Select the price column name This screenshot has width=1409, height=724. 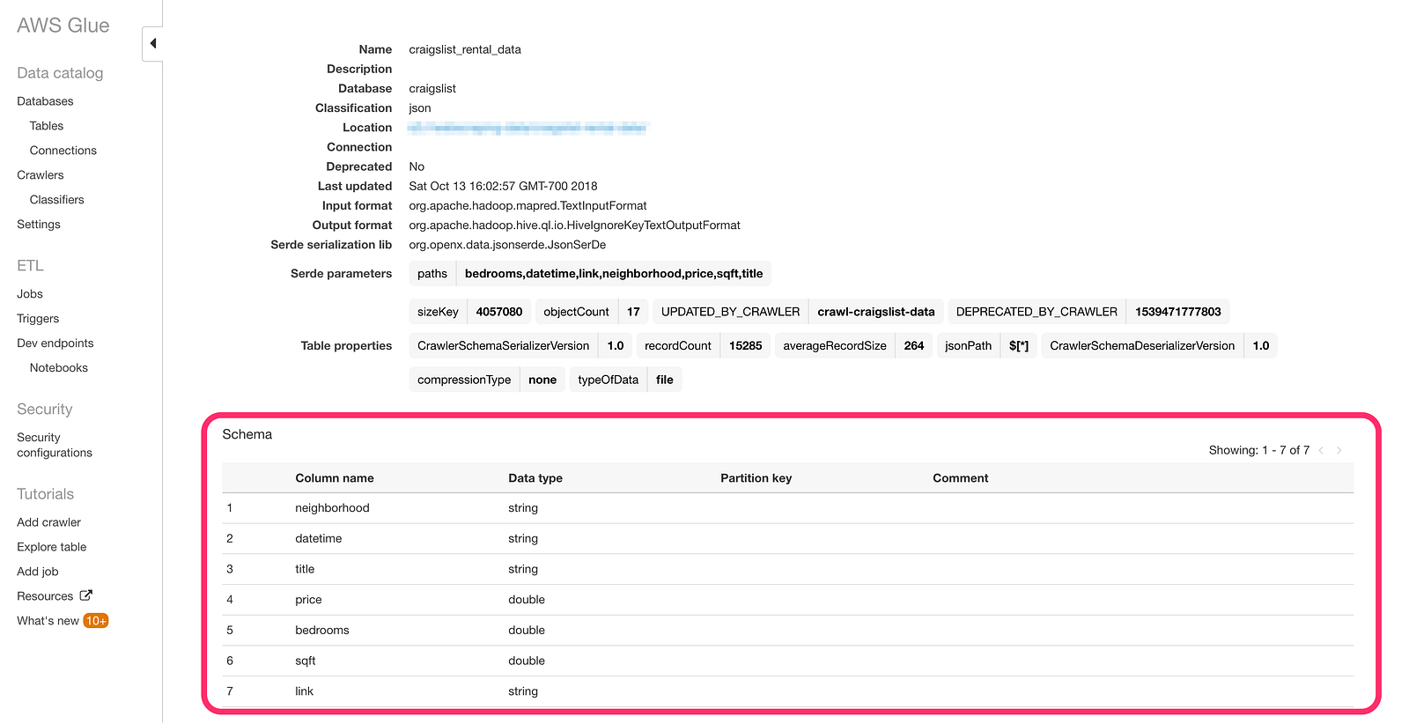point(308,600)
